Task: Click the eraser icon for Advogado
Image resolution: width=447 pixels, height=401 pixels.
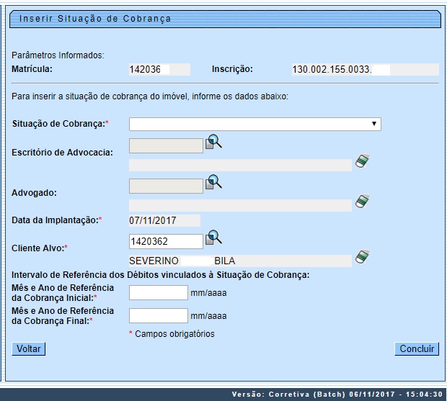Action: tap(362, 202)
